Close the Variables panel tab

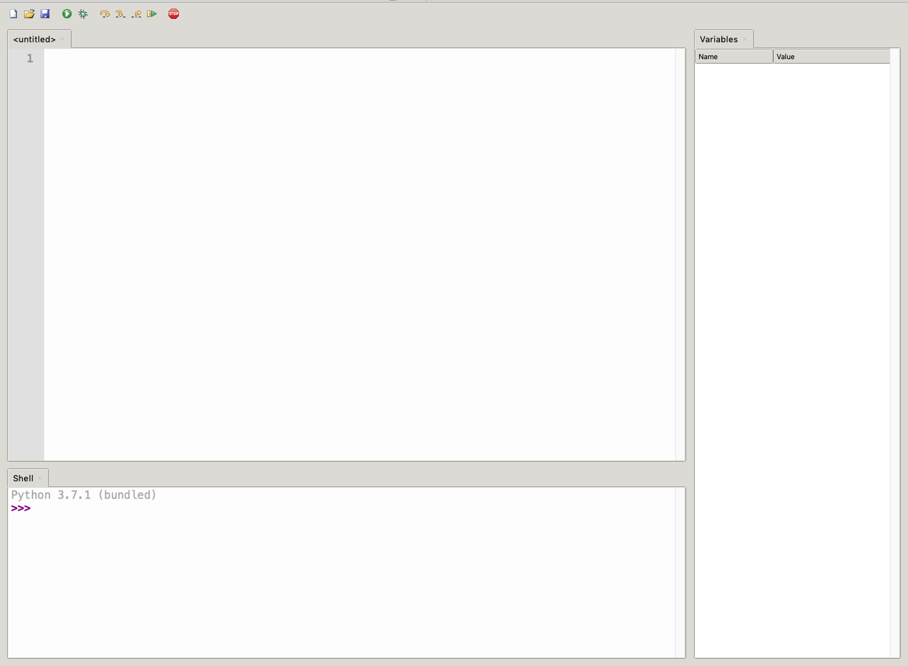point(745,40)
